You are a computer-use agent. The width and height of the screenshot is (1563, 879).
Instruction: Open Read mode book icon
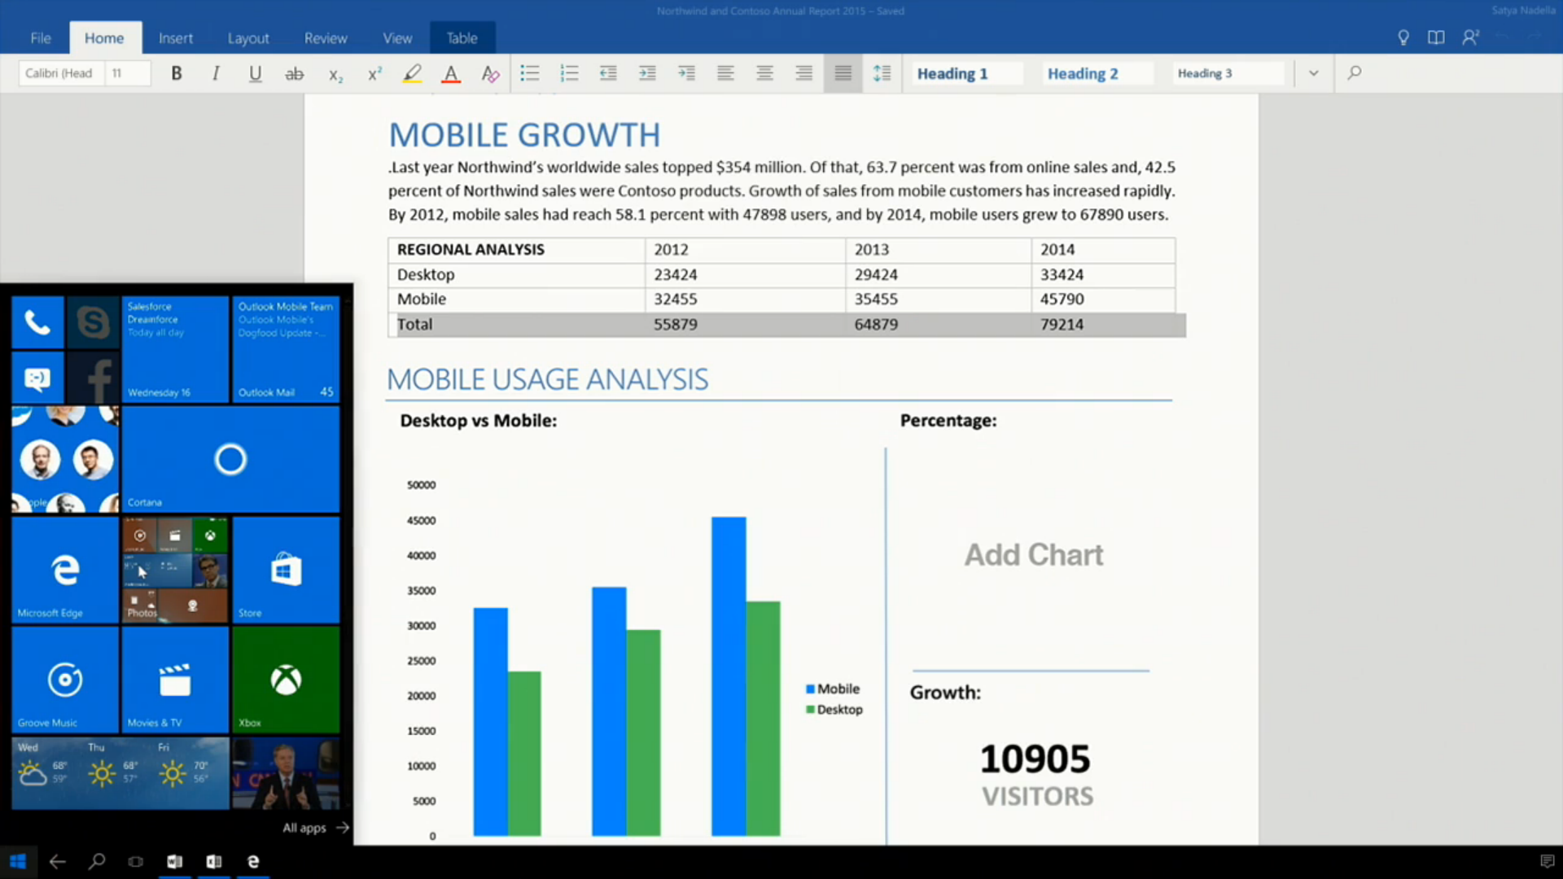coord(1436,37)
